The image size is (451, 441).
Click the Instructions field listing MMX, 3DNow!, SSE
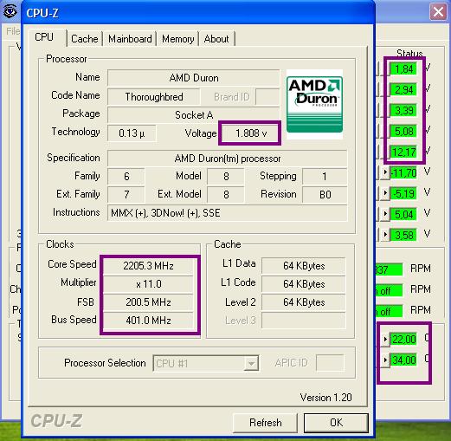(228, 213)
